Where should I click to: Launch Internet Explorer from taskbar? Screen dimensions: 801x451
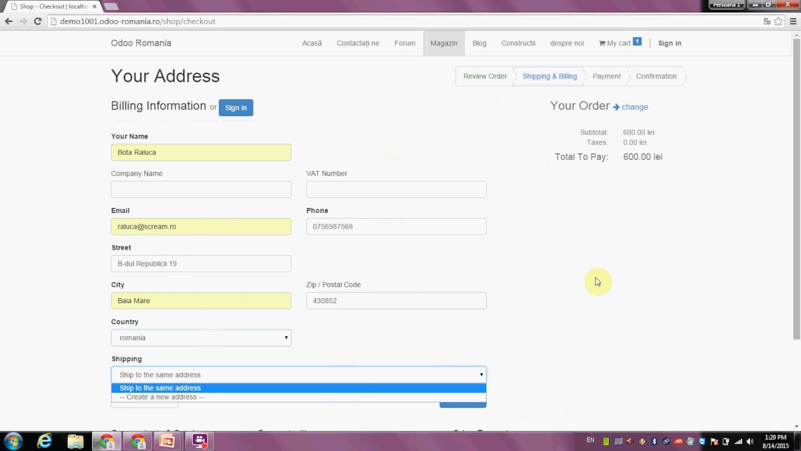[44, 441]
